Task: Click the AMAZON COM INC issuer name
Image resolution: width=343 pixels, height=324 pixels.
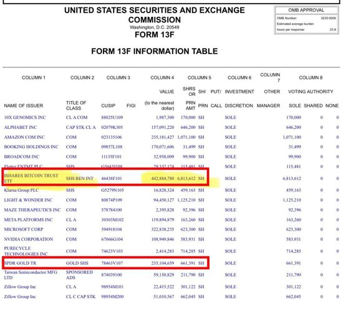Action: (24, 137)
